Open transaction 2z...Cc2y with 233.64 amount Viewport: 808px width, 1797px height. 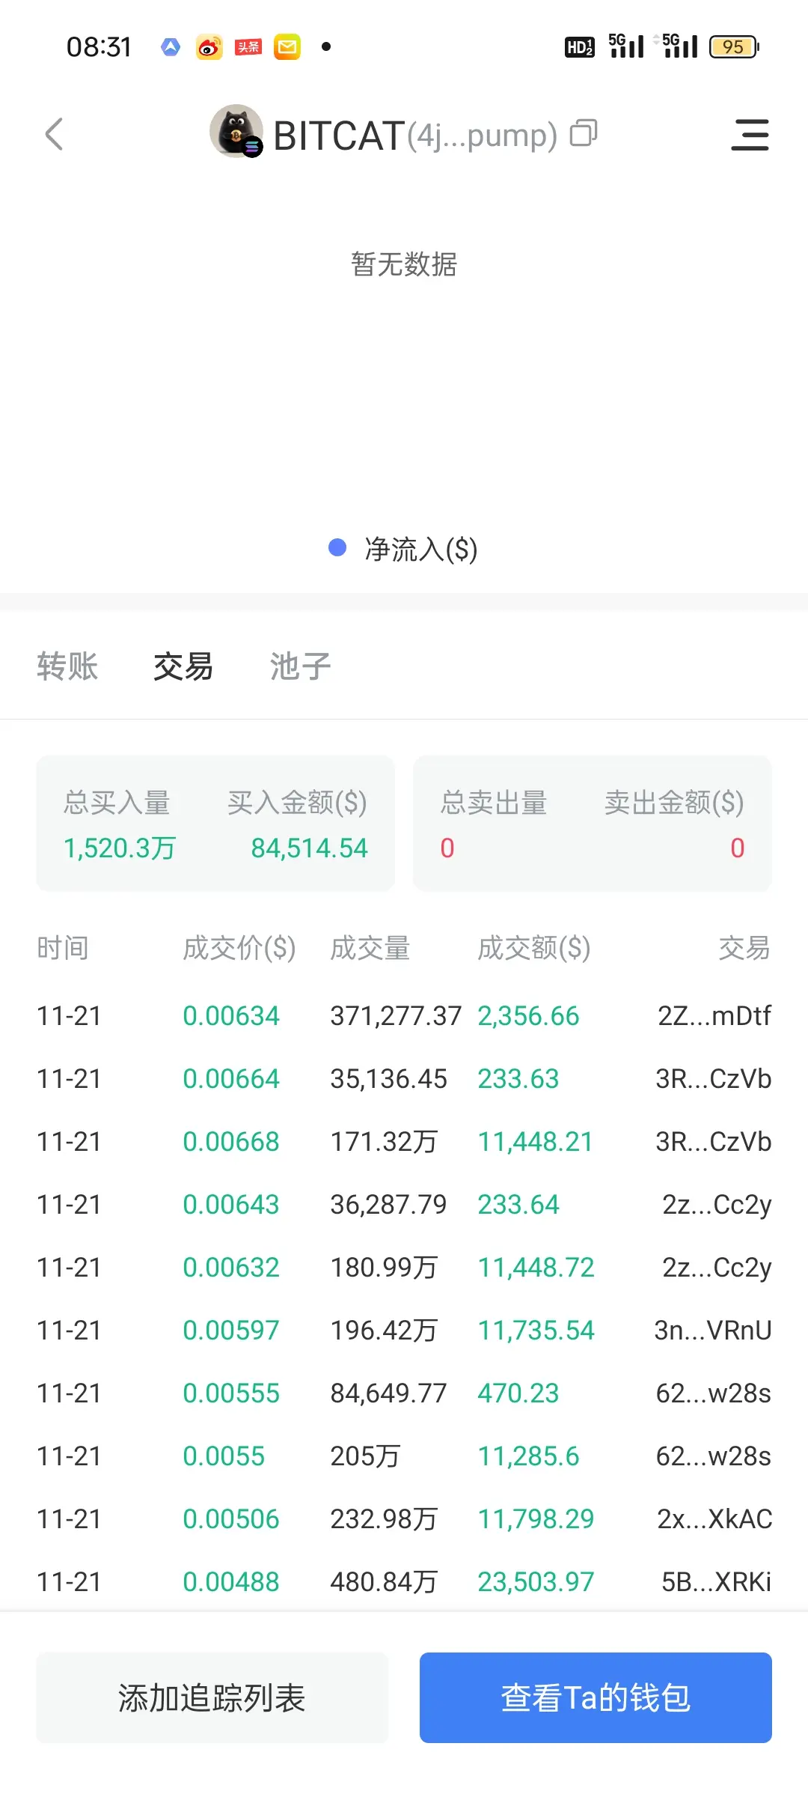pos(717,1205)
